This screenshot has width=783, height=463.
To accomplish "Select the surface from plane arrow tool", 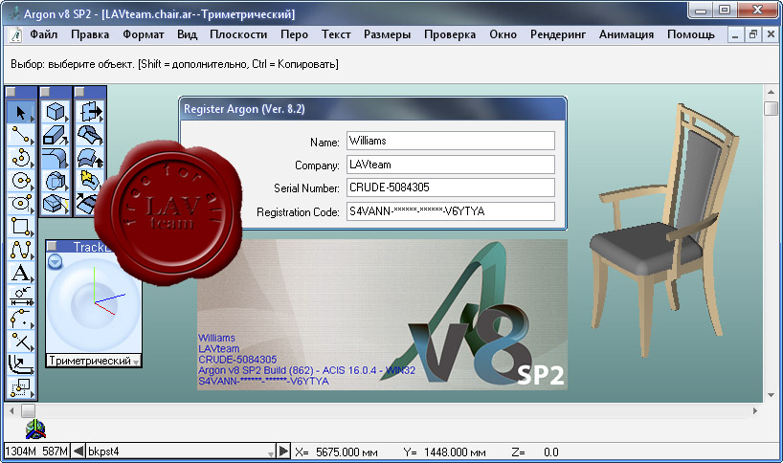I will (x=90, y=112).
